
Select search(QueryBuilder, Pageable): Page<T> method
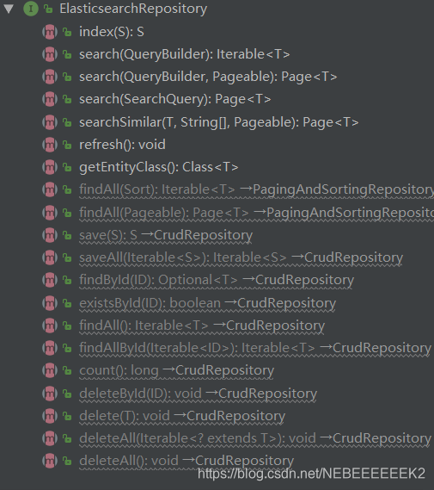point(208,77)
